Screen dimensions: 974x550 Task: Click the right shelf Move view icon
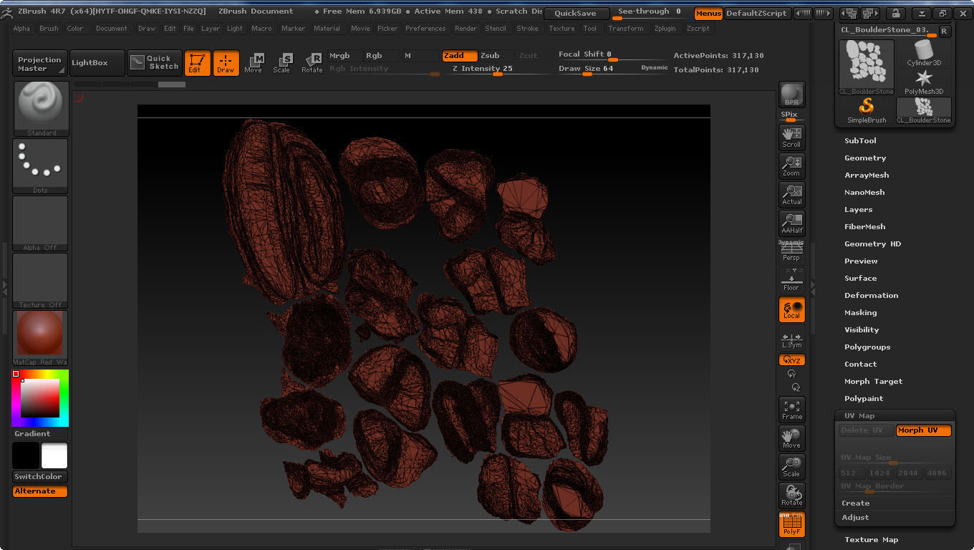point(791,438)
